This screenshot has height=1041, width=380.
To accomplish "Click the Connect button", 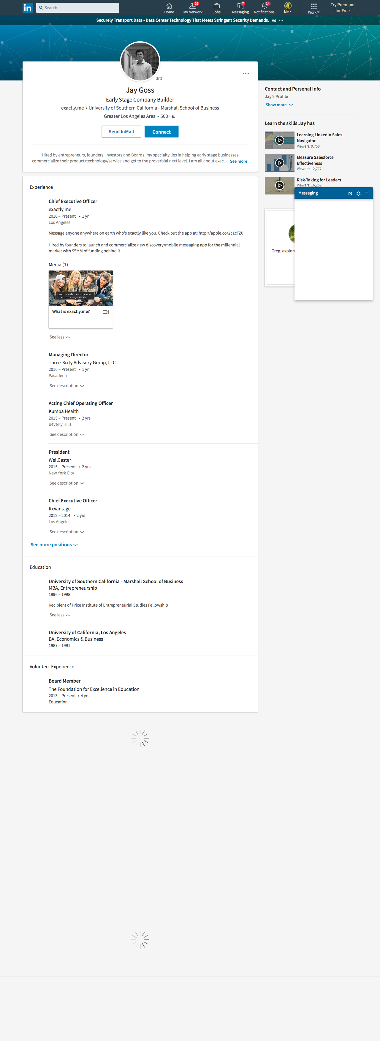I will click(161, 132).
